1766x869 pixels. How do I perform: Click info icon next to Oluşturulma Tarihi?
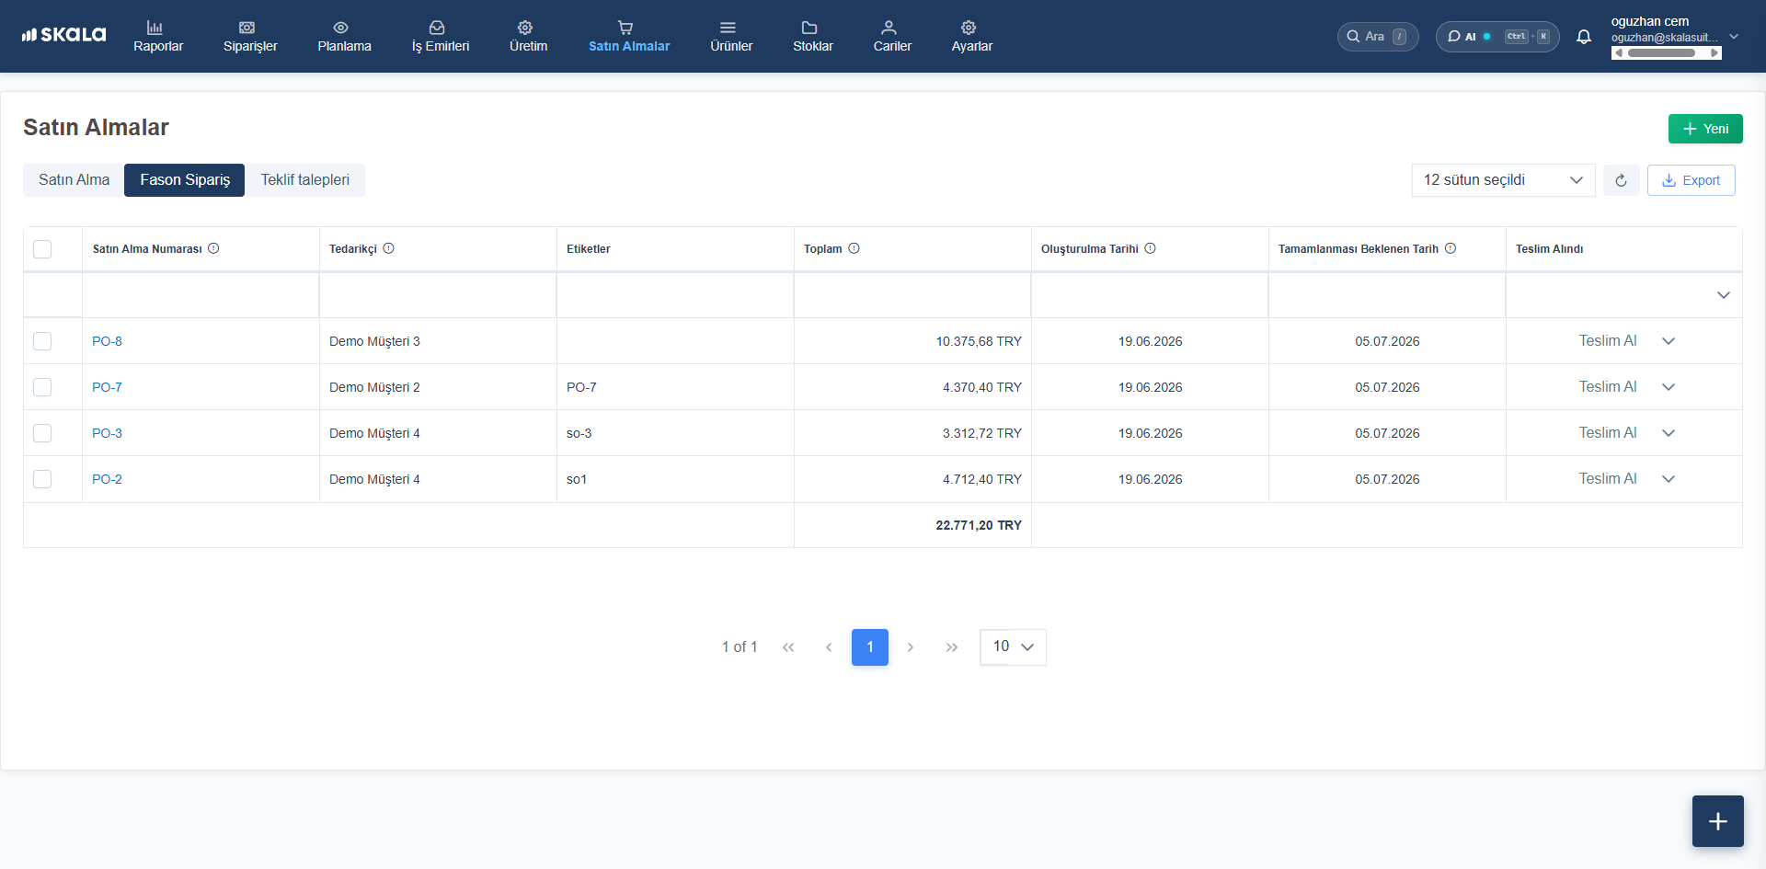[x=1150, y=248]
